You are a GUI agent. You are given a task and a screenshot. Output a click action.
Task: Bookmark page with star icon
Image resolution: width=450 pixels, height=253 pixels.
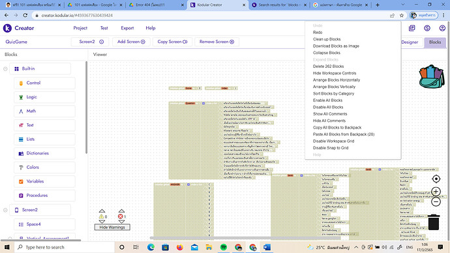tap(402, 15)
